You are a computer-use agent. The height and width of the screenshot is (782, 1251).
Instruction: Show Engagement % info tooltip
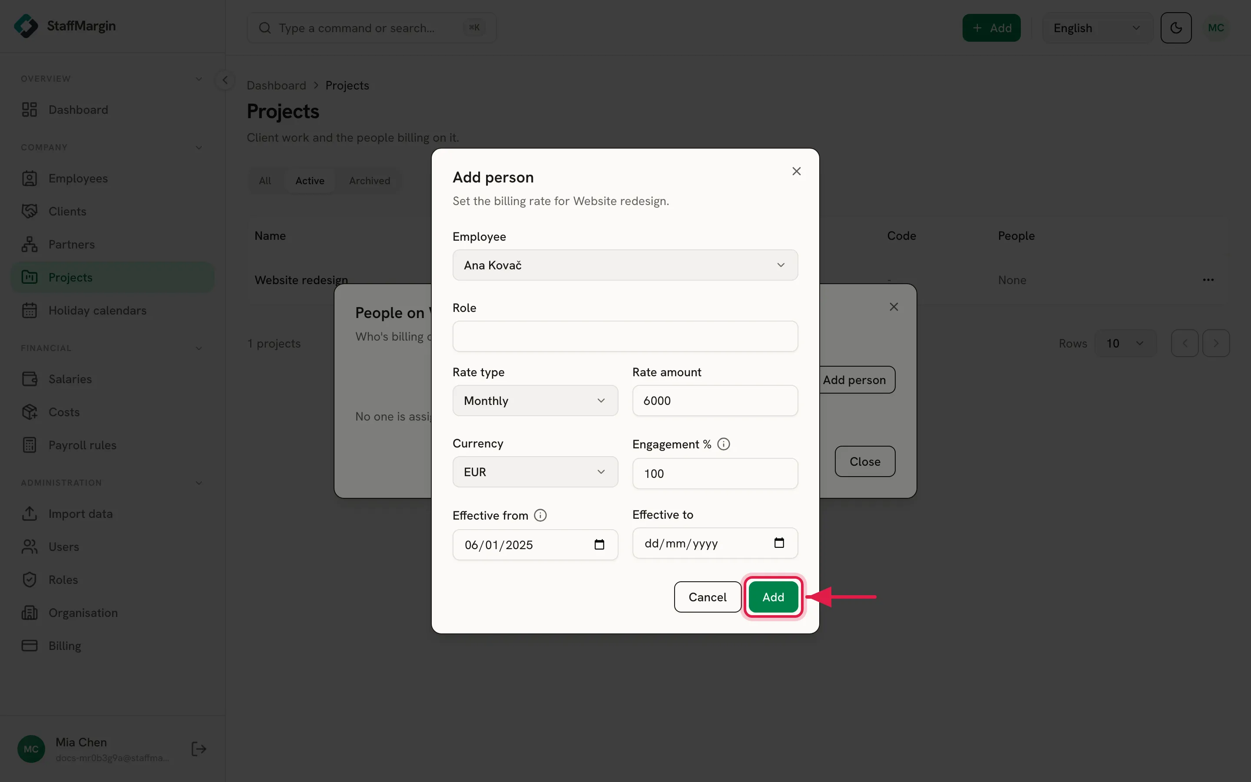[x=724, y=444]
